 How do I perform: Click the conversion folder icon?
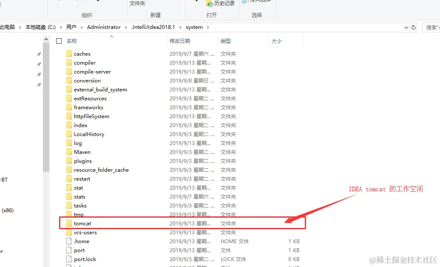(69, 81)
